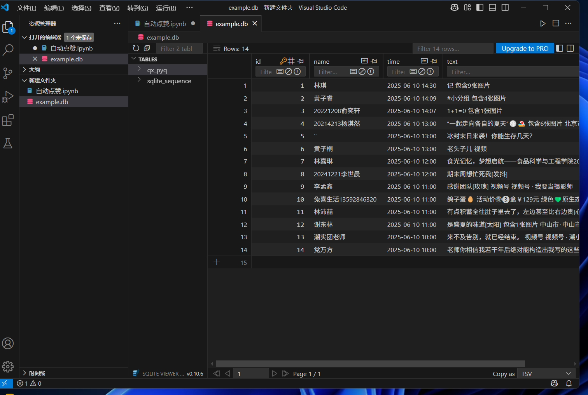Click the null filter icon in time column
Screen dimensions: 588x395
click(x=422, y=71)
